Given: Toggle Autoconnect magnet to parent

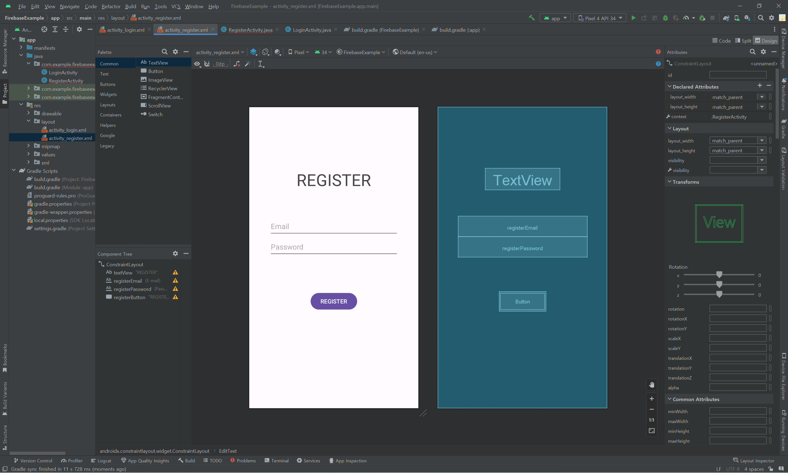Looking at the screenshot, I should click(207, 64).
